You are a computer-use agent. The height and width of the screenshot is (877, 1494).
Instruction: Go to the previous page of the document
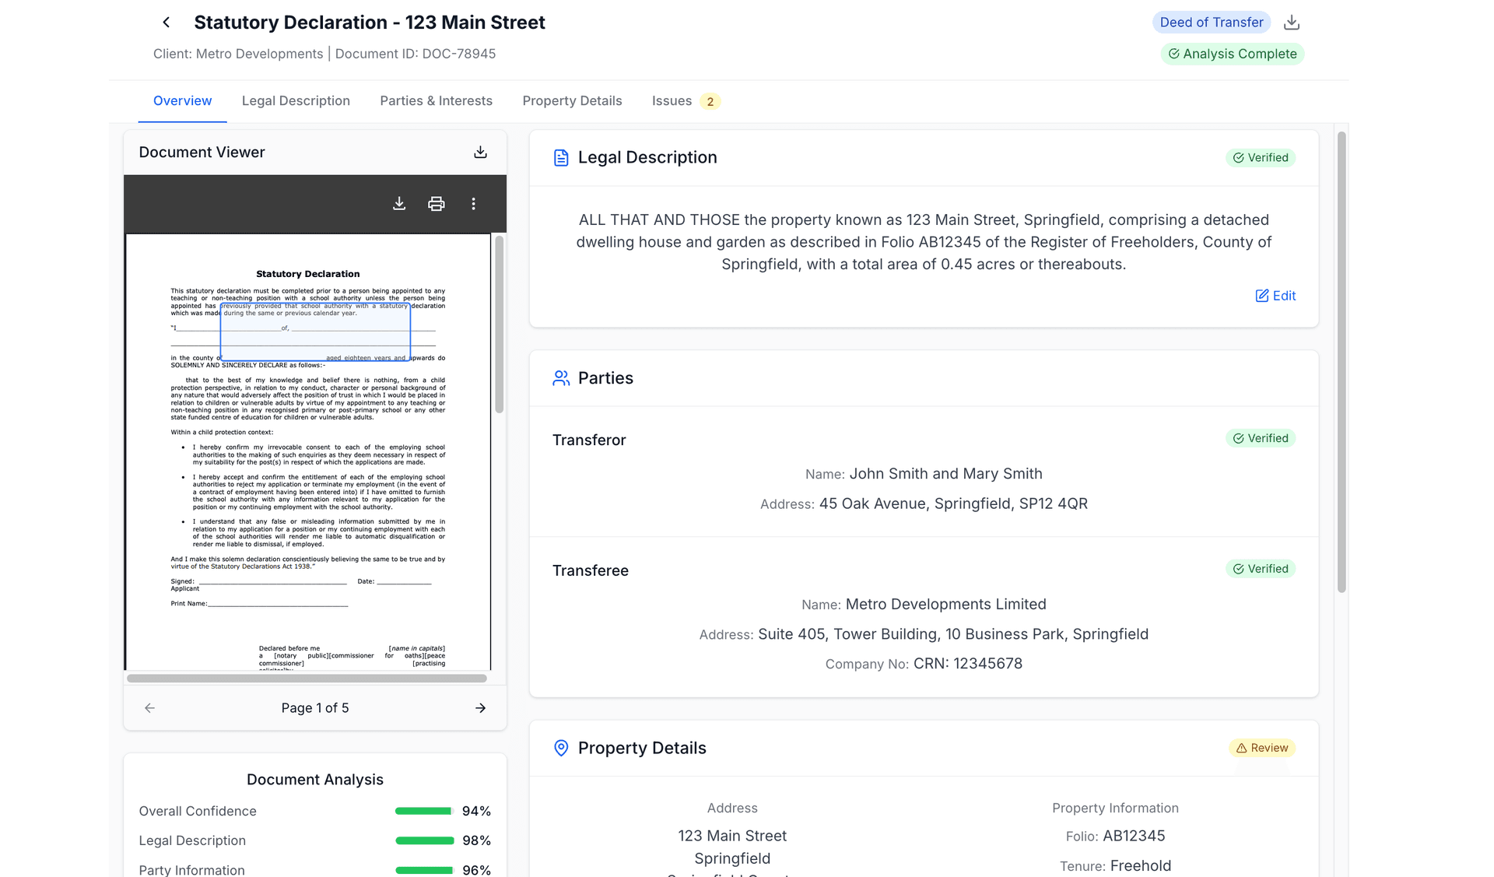[x=149, y=708]
